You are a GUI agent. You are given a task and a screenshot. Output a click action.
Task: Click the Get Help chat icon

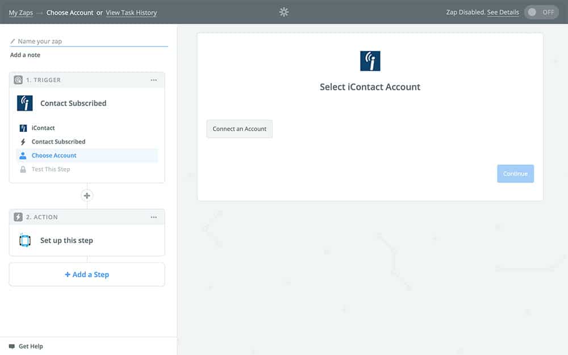click(12, 346)
